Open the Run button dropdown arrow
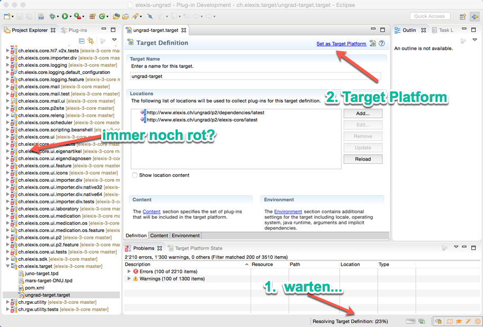Screen dimensions: 483x327 (70, 16)
